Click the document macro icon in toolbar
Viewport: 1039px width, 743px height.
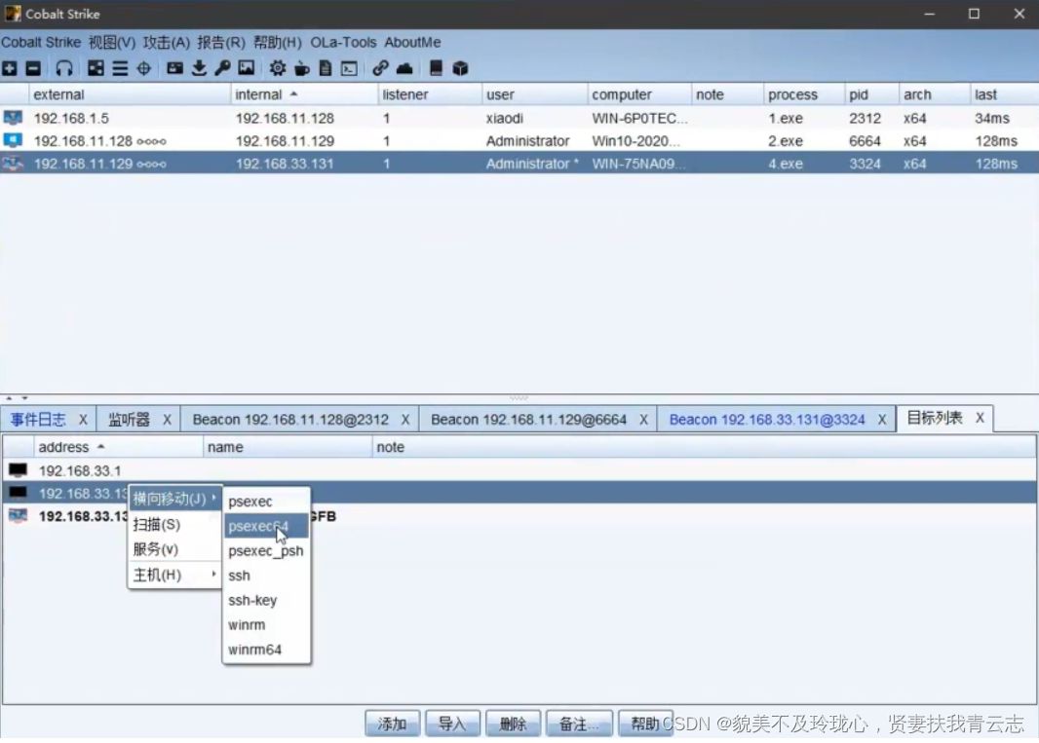pos(326,68)
